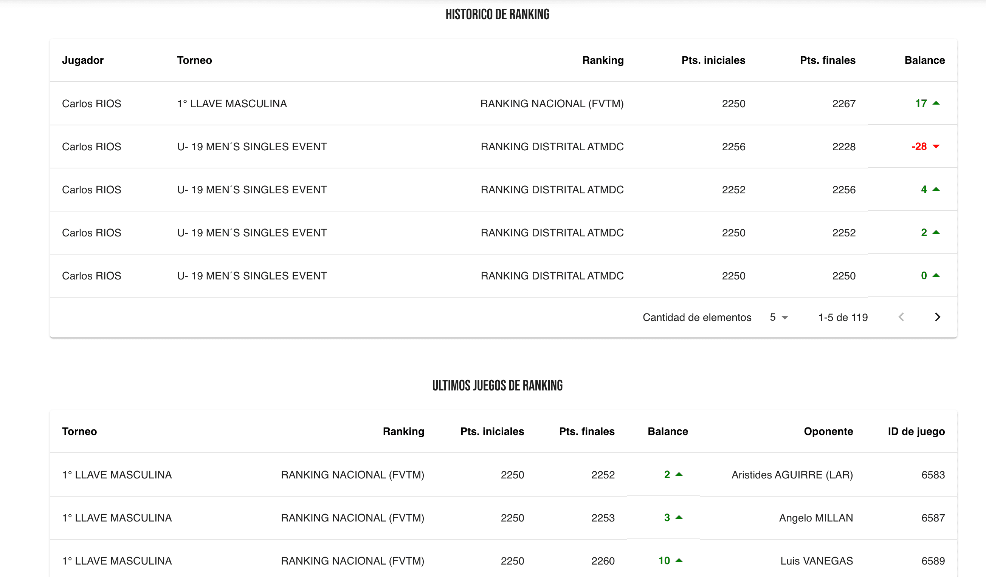The width and height of the screenshot is (986, 577).
Task: Click the Pts. finales header in history table
Action: [x=827, y=60]
